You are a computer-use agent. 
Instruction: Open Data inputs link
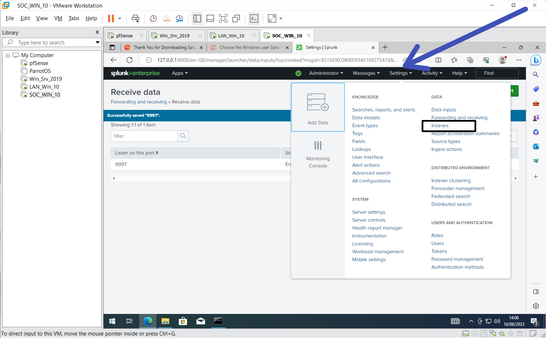[x=444, y=110]
